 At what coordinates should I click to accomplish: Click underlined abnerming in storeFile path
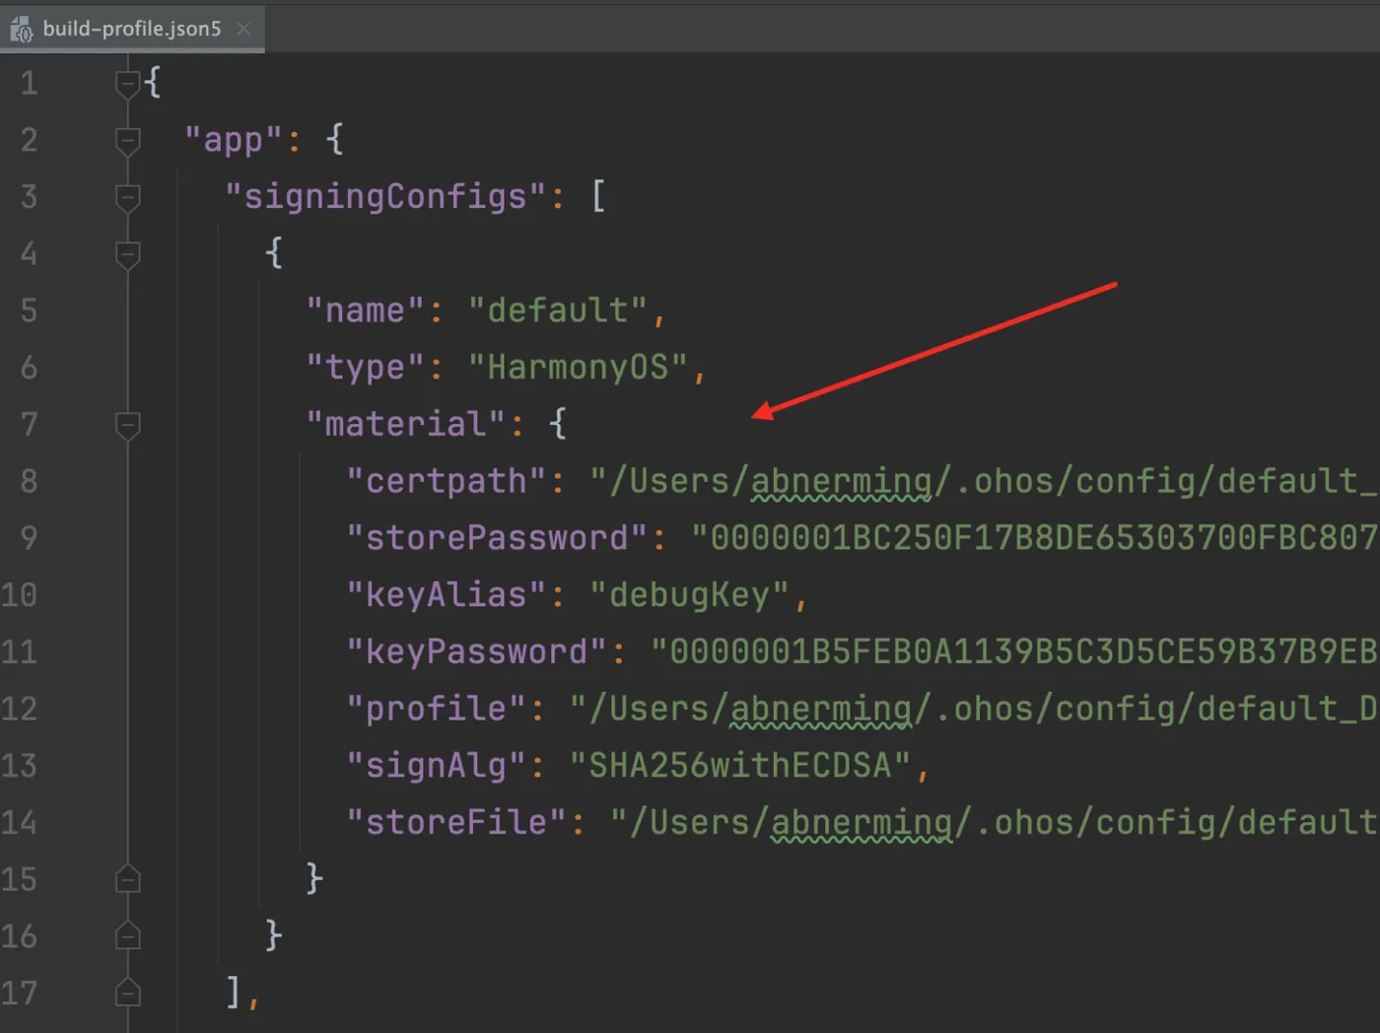point(862,823)
